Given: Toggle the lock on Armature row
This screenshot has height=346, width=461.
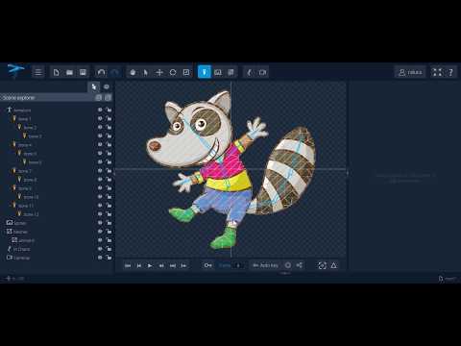Looking at the screenshot, I should [109, 110].
